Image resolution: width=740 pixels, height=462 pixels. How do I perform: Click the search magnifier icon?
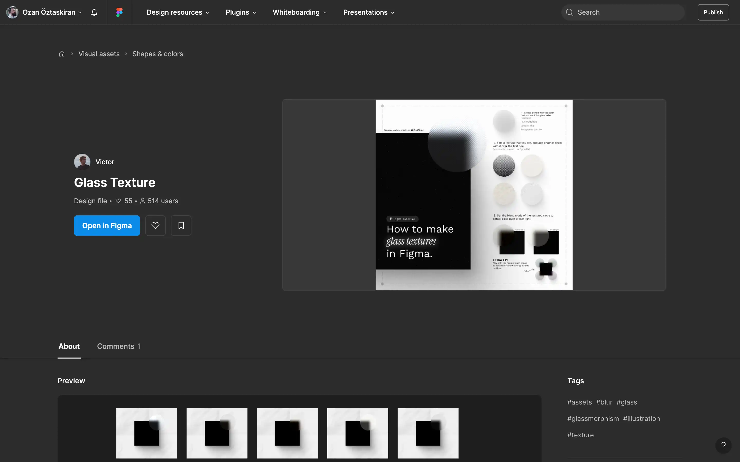pos(569,12)
